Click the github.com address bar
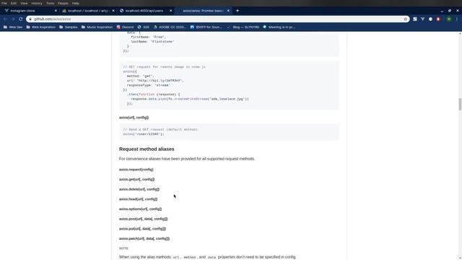 (x=217, y=19)
